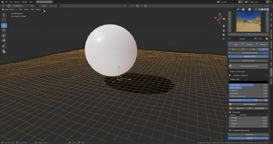Toggle camera view icon in viewport
The height and width of the screenshot is (144, 273).
(224, 35)
